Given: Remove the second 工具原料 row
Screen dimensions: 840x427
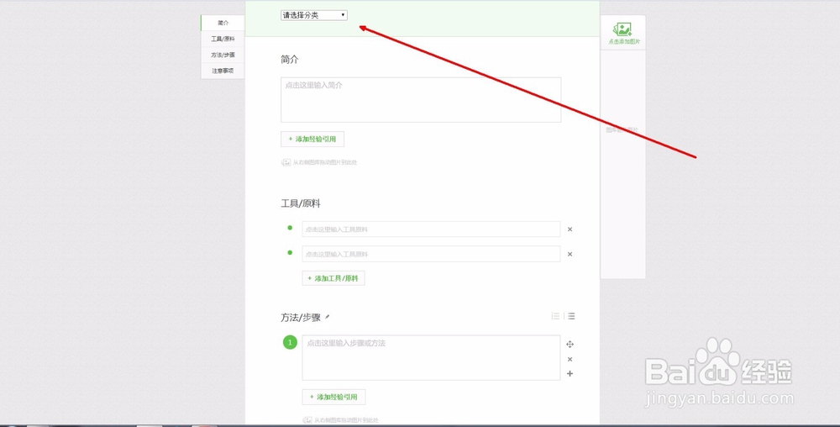Looking at the screenshot, I should coord(570,255).
